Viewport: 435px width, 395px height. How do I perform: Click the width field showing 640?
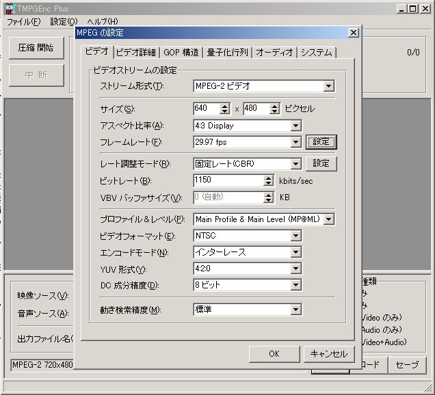207,109
